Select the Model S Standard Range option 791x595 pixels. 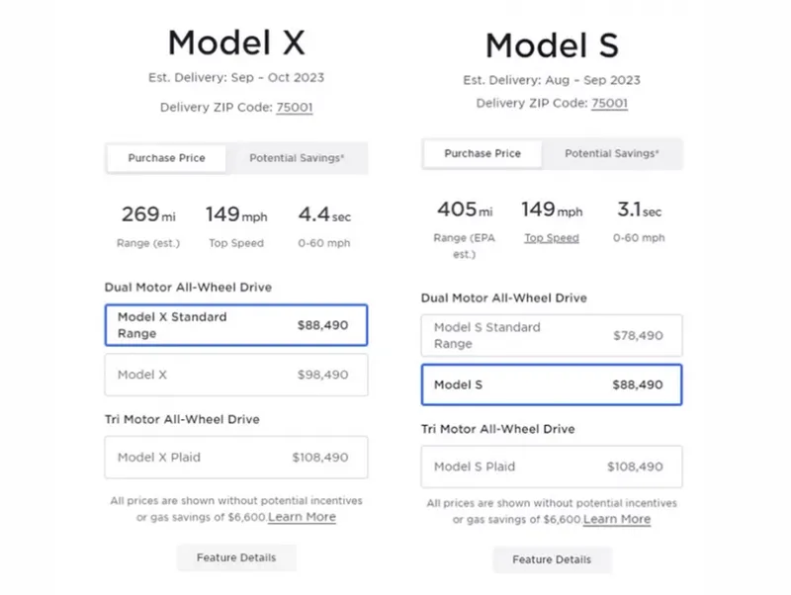pos(552,335)
